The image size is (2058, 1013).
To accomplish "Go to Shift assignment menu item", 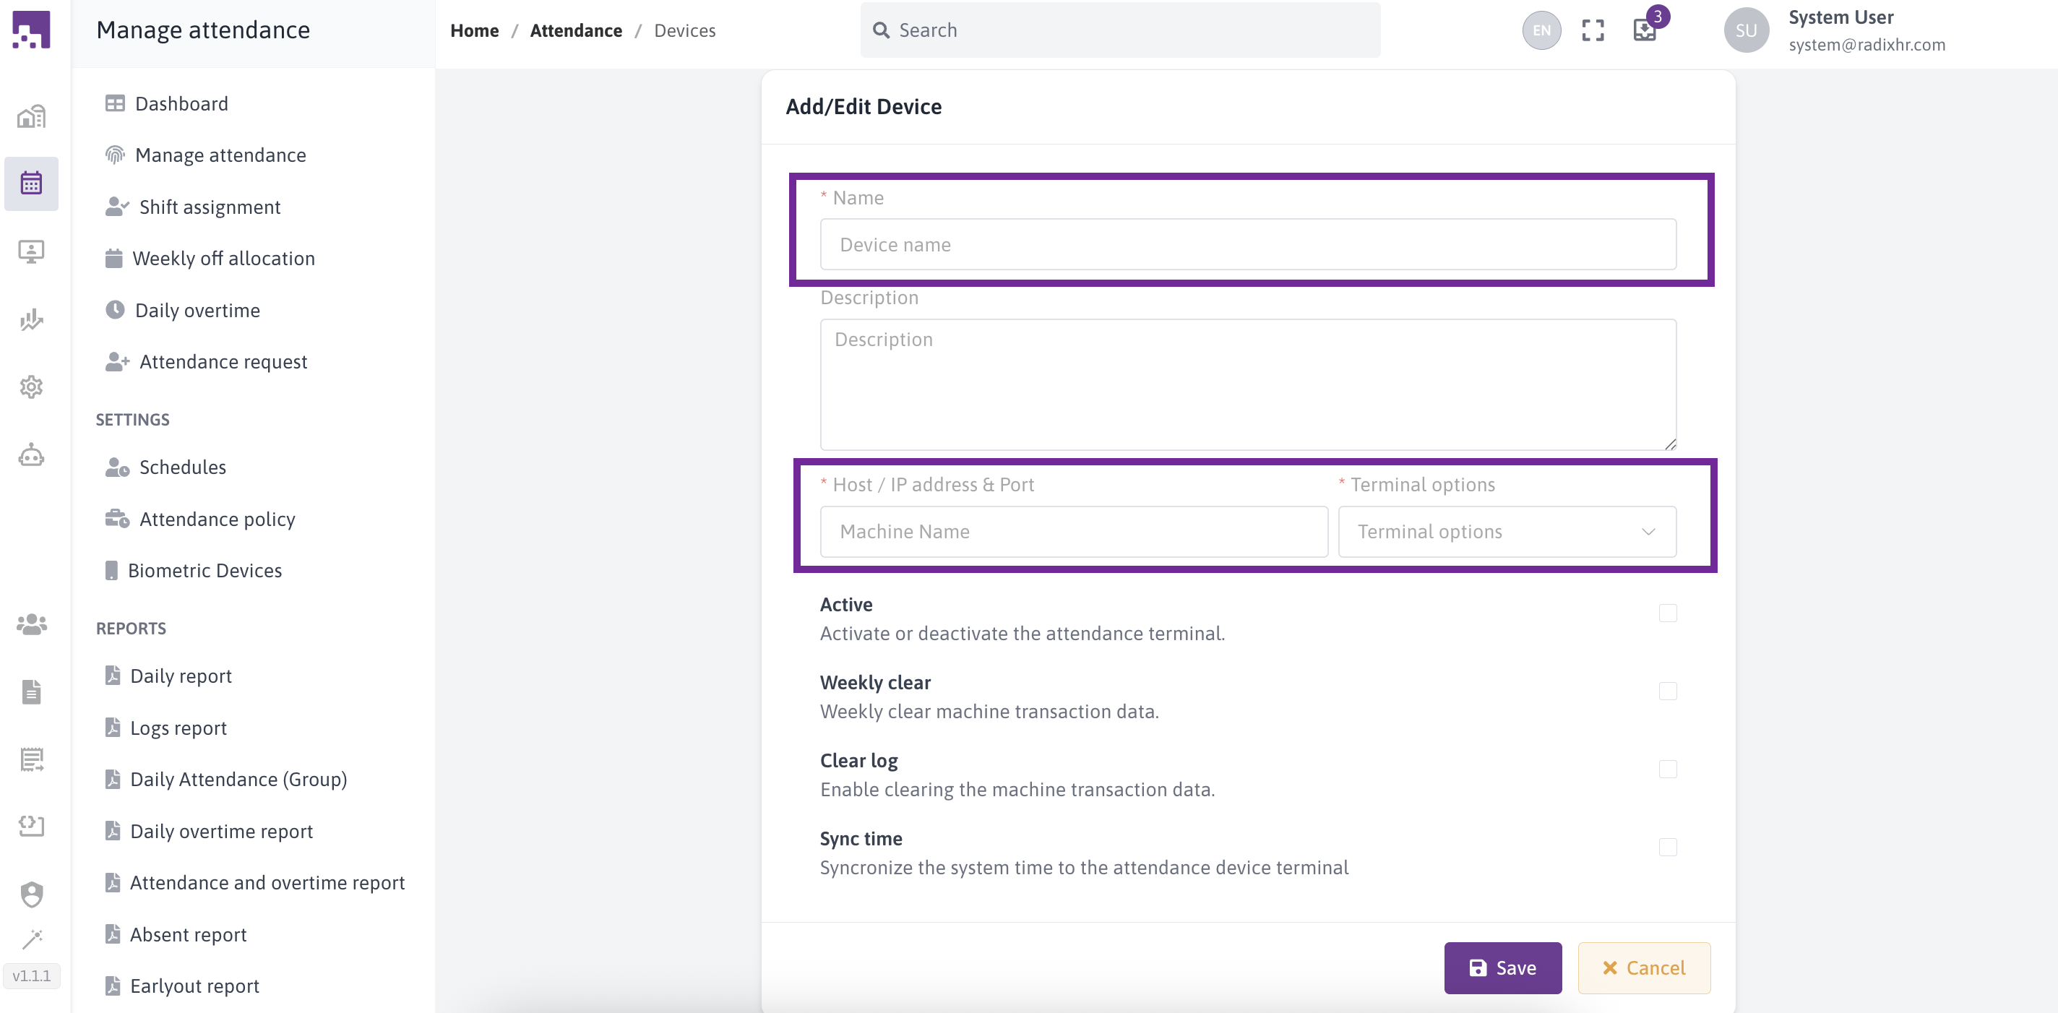I will click(210, 207).
